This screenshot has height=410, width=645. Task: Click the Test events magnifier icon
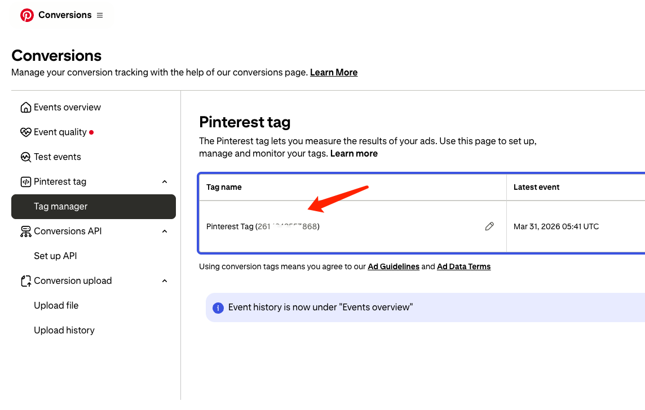(x=25, y=157)
